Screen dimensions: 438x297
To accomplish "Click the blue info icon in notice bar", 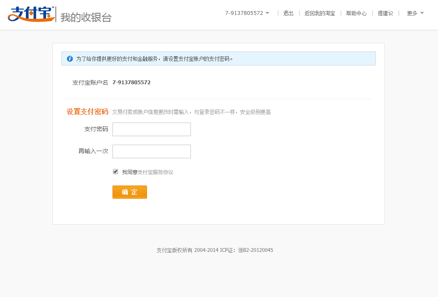I will (70, 59).
